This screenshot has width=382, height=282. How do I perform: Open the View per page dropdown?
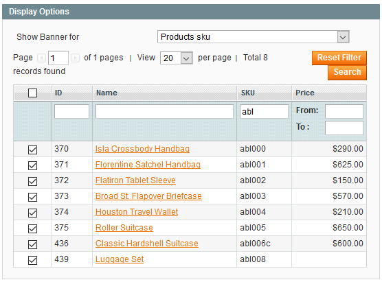pyautogui.click(x=177, y=58)
